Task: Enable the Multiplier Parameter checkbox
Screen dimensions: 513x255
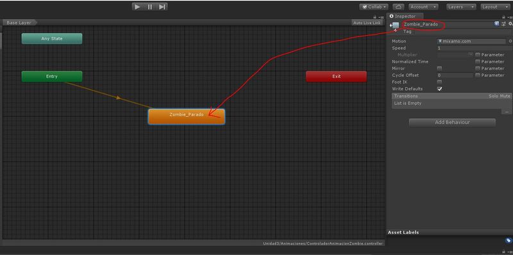Action: pos(478,55)
